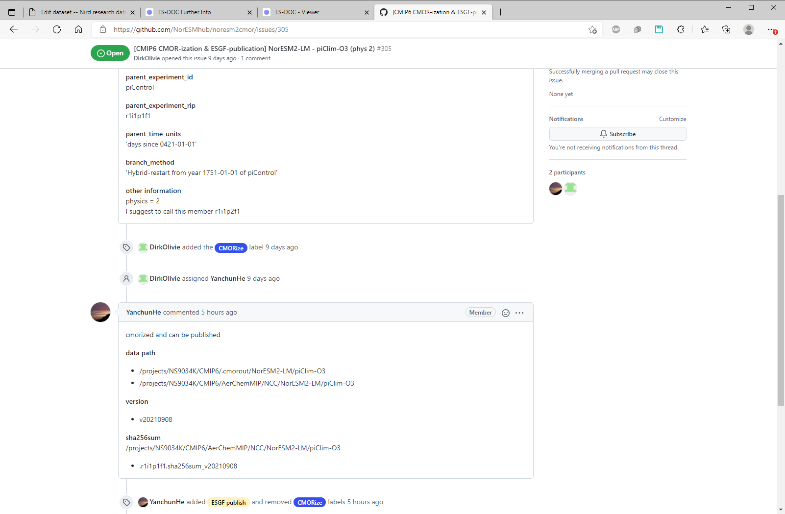Click the AdBlock Plus extension icon
Image resolution: width=785 pixels, height=514 pixels.
(616, 29)
